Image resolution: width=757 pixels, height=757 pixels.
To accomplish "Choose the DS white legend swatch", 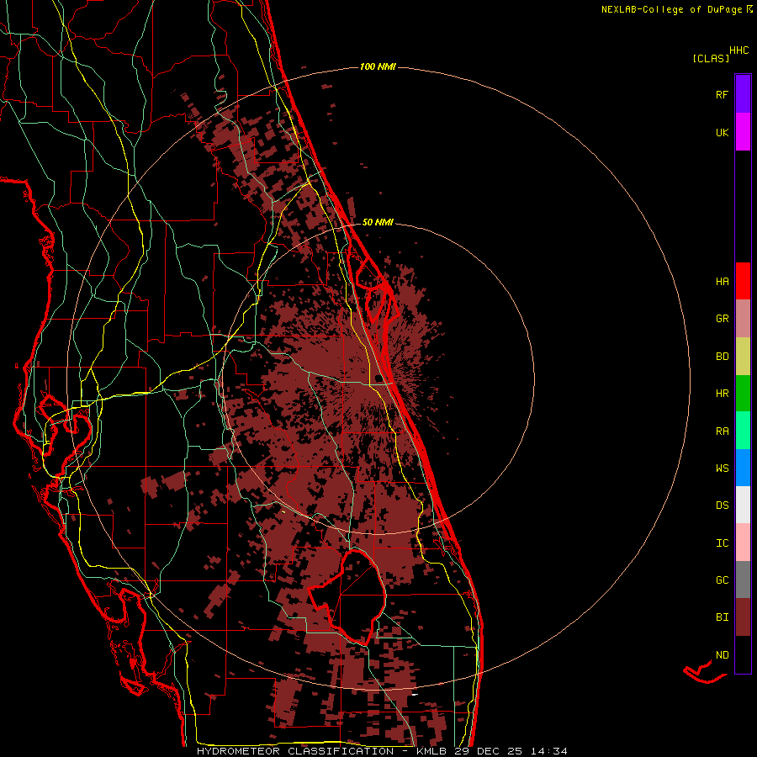I will [743, 505].
